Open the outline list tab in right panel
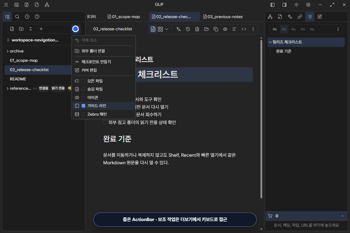This screenshot has height=233, width=350. pyautogui.click(x=310, y=17)
